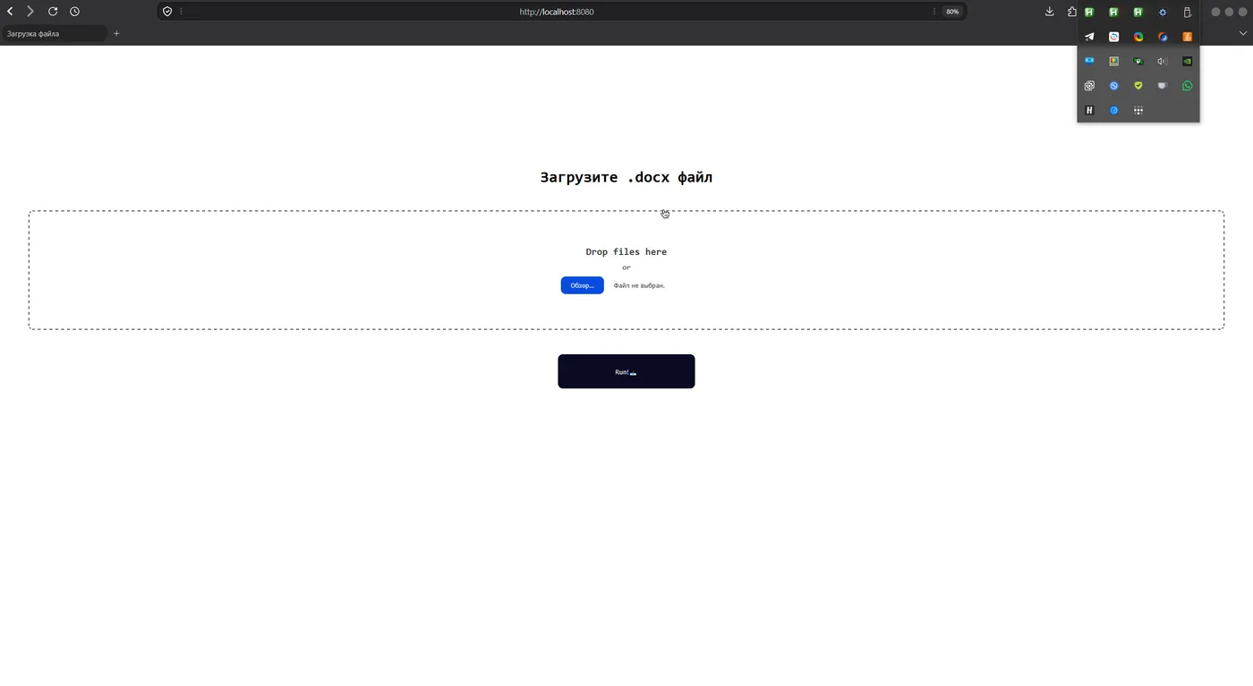Click the "Файл не выбран." label

[639, 285]
